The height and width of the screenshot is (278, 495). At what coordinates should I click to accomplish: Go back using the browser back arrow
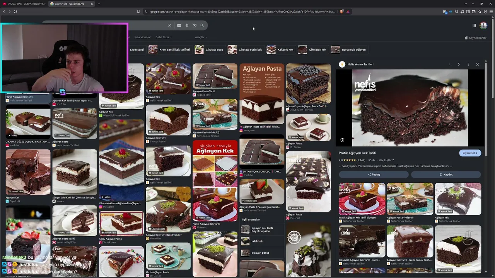pyautogui.click(x=4, y=12)
